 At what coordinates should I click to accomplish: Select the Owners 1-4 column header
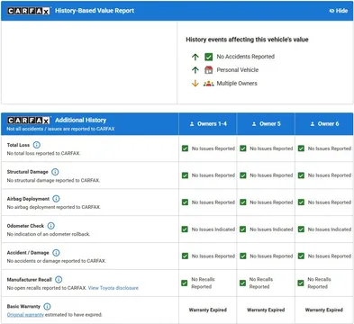(x=208, y=124)
